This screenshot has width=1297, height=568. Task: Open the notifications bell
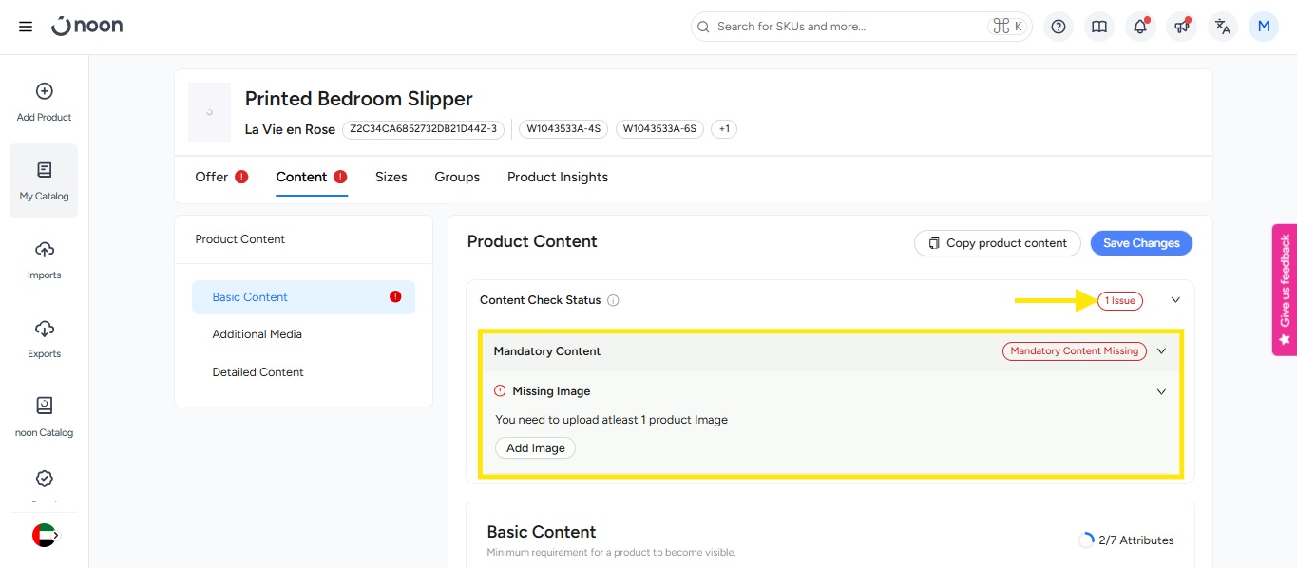pyautogui.click(x=1140, y=27)
